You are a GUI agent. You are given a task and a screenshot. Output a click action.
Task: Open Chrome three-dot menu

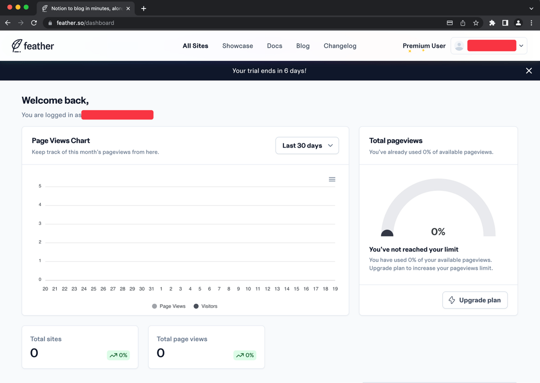click(532, 23)
